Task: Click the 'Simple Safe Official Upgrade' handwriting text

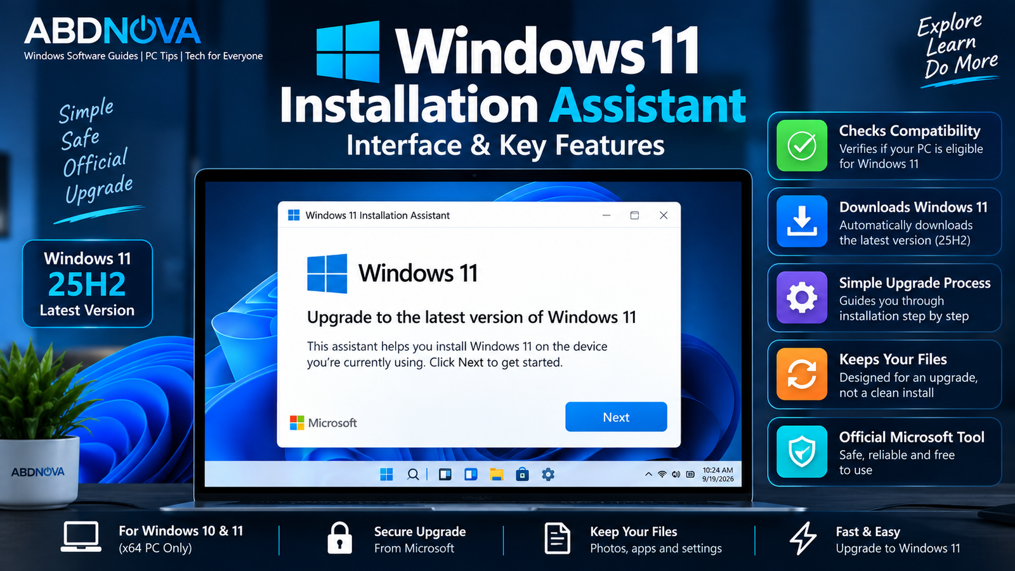Action: (x=96, y=152)
